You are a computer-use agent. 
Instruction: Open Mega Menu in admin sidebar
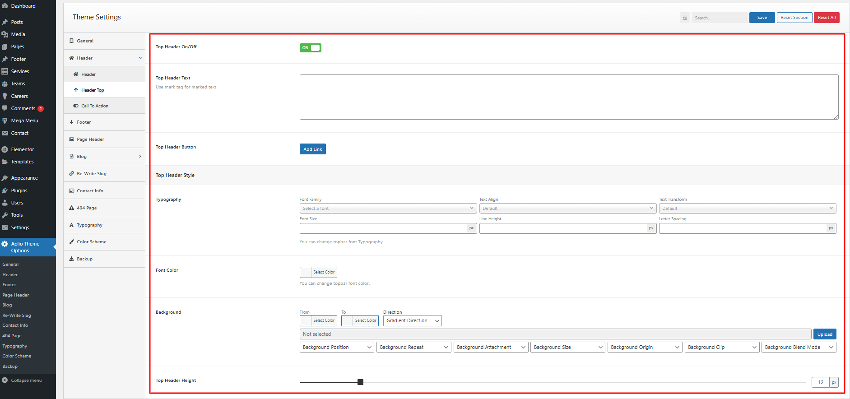(x=28, y=121)
